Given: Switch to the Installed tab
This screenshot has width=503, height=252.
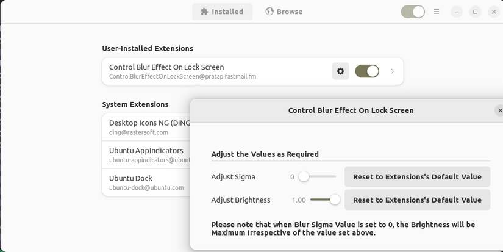Looking at the screenshot, I should pos(222,12).
